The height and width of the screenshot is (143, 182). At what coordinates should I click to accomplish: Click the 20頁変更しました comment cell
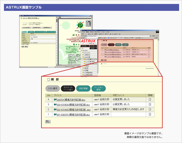(128, 104)
